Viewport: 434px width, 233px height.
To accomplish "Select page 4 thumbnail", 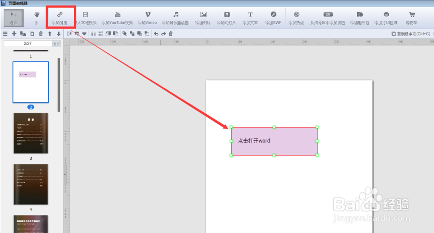I will [31, 184].
